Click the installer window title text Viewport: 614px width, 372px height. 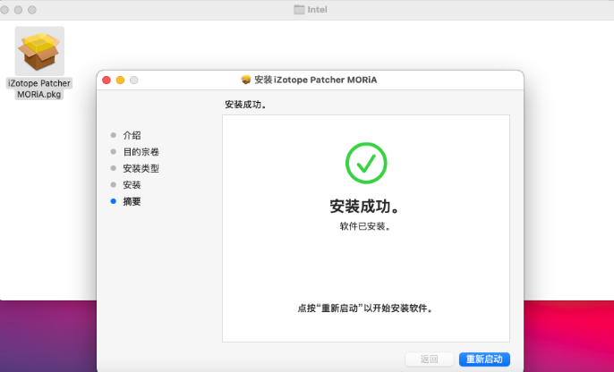pos(316,80)
